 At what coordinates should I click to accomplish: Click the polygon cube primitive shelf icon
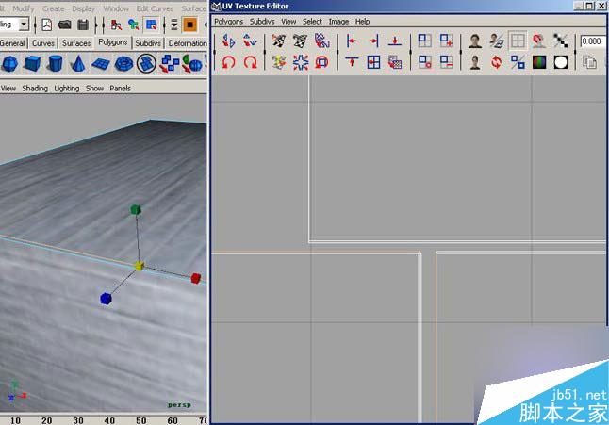pyautogui.click(x=33, y=63)
